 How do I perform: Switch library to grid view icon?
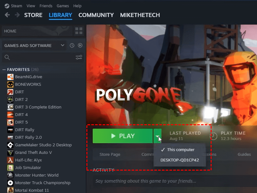[x=79, y=31]
